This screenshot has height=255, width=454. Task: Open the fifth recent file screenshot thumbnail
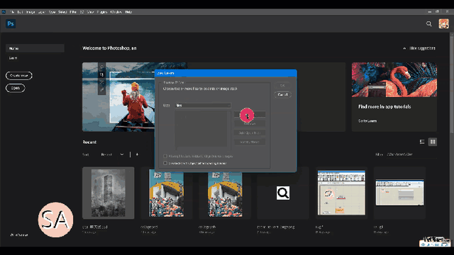(x=341, y=193)
